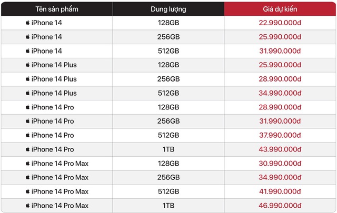Click the 1TB capacity for iPhone 14 Pro Max
Image resolution: width=337 pixels, height=213 pixels.
click(168, 206)
